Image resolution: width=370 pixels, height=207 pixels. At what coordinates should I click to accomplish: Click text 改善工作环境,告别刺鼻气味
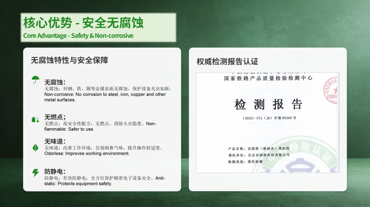pyautogui.click(x=93, y=148)
